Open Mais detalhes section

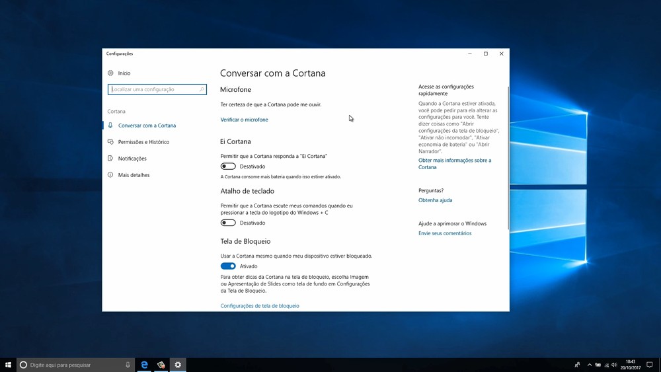pos(134,175)
